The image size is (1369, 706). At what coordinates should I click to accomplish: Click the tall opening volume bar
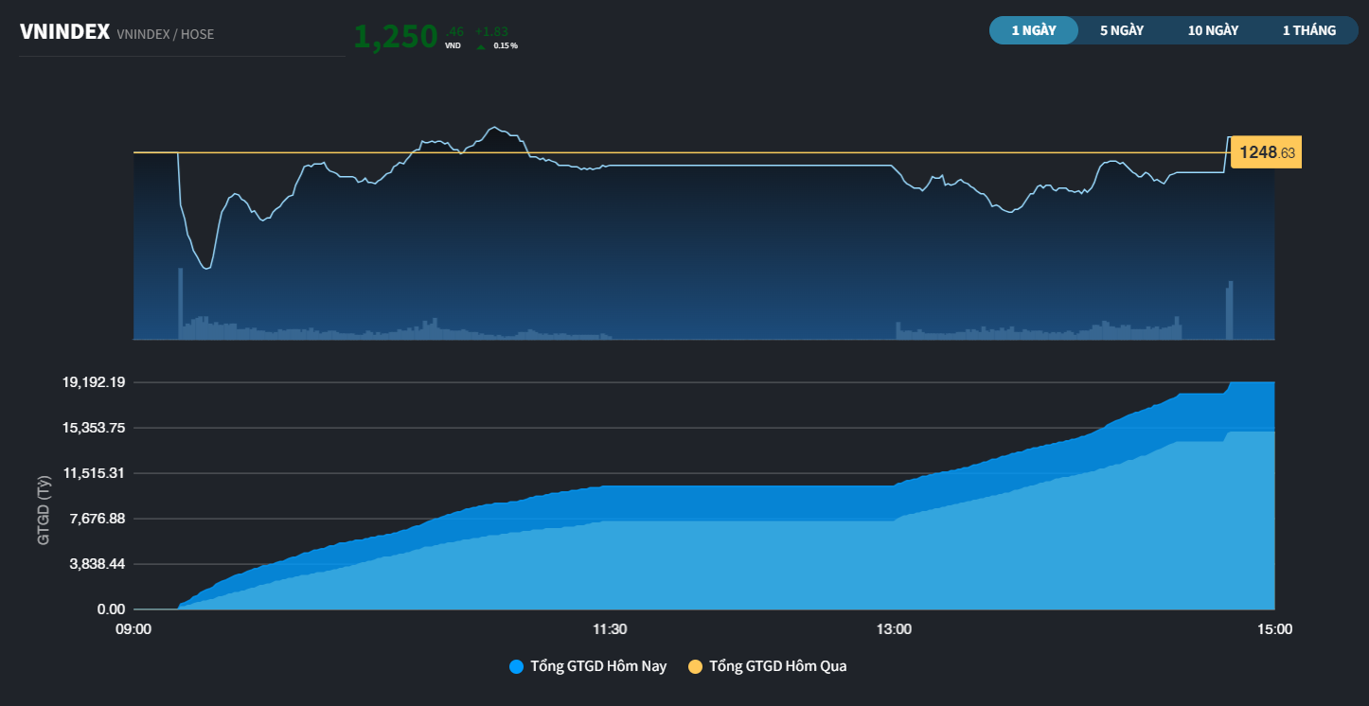[x=180, y=303]
